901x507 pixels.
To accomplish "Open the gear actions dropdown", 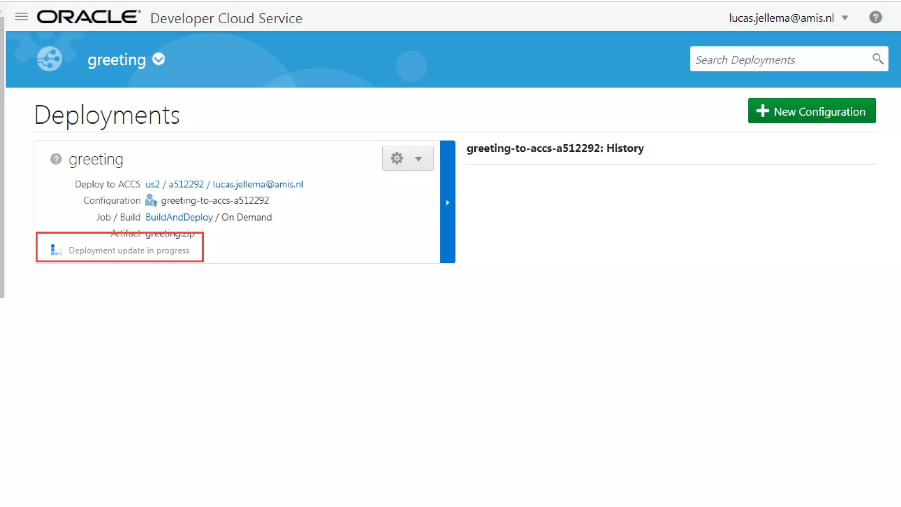I will click(407, 158).
